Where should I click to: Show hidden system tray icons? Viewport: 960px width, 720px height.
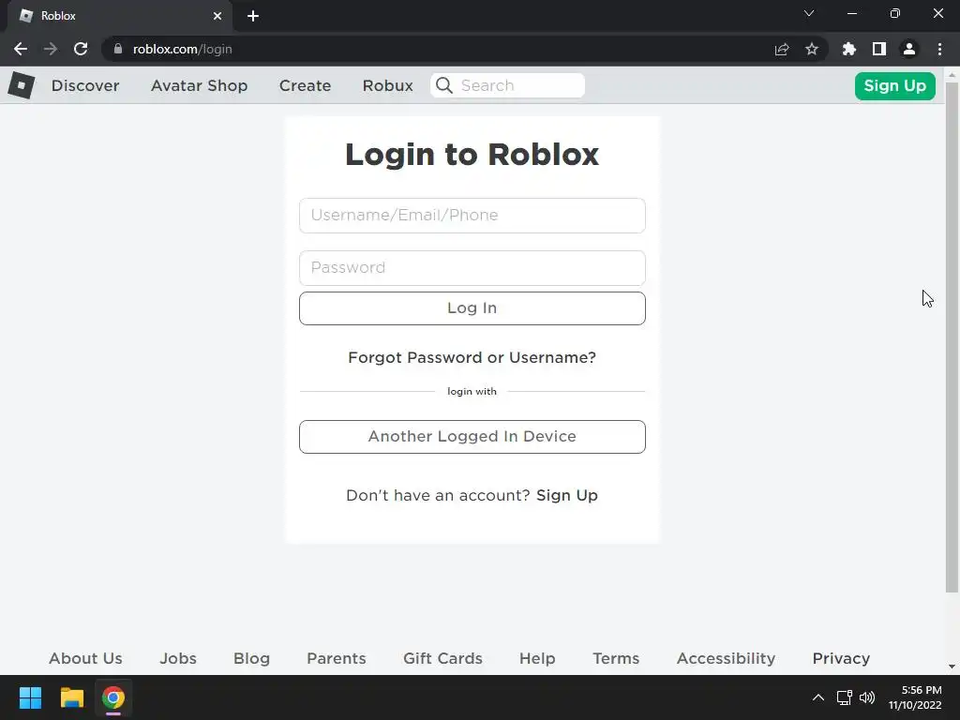click(817, 697)
